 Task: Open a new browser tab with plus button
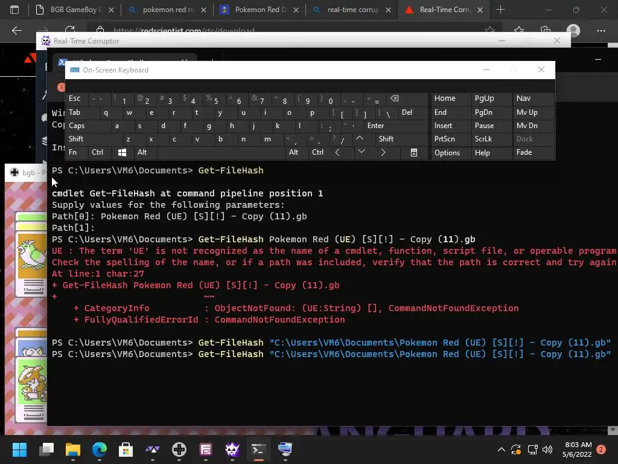click(500, 10)
